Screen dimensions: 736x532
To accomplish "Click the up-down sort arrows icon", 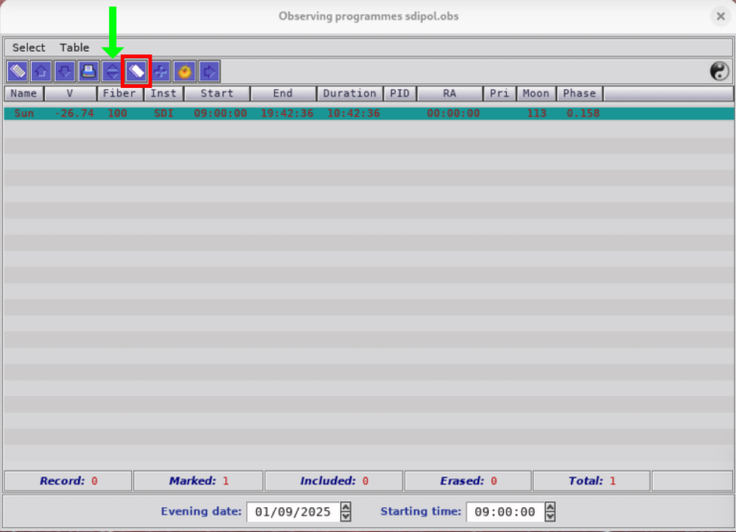I will [112, 71].
